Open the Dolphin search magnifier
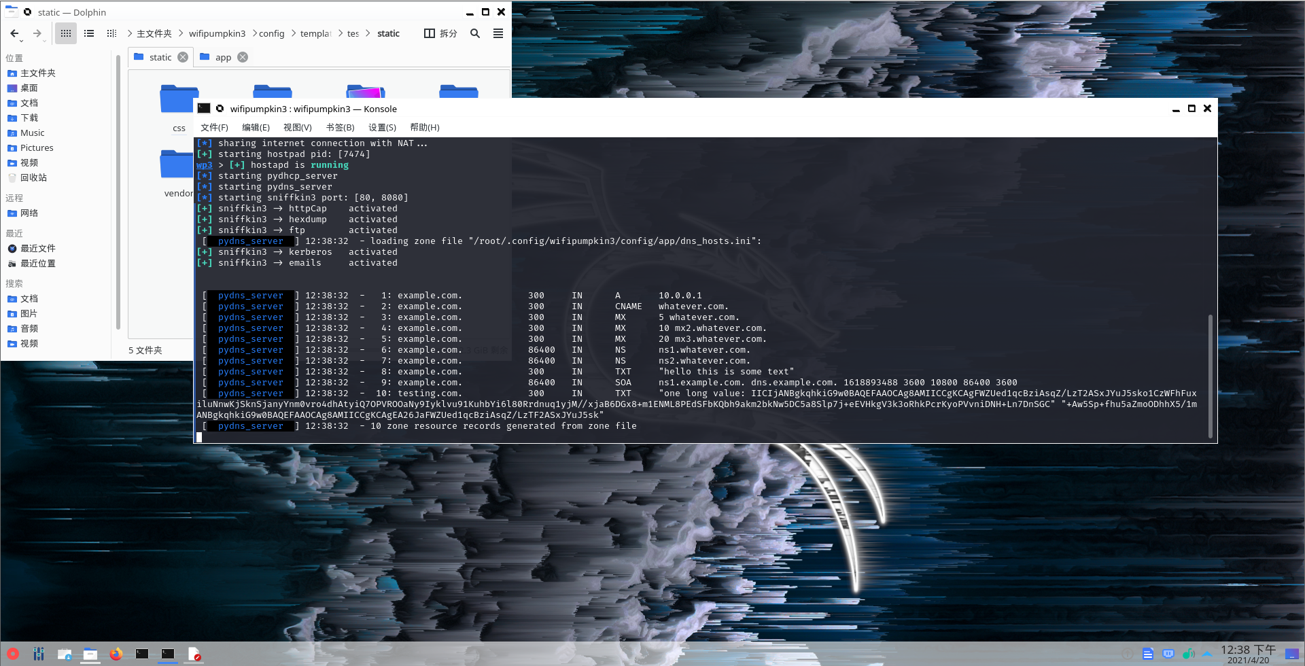This screenshot has width=1305, height=666. 475,33
